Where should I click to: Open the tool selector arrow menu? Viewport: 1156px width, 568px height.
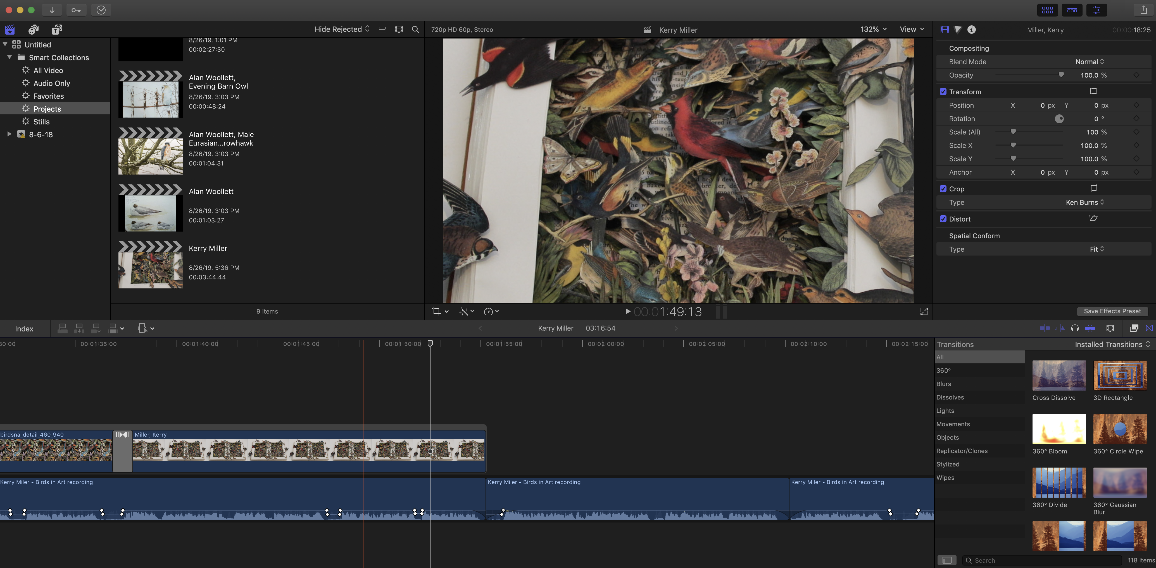coord(146,329)
